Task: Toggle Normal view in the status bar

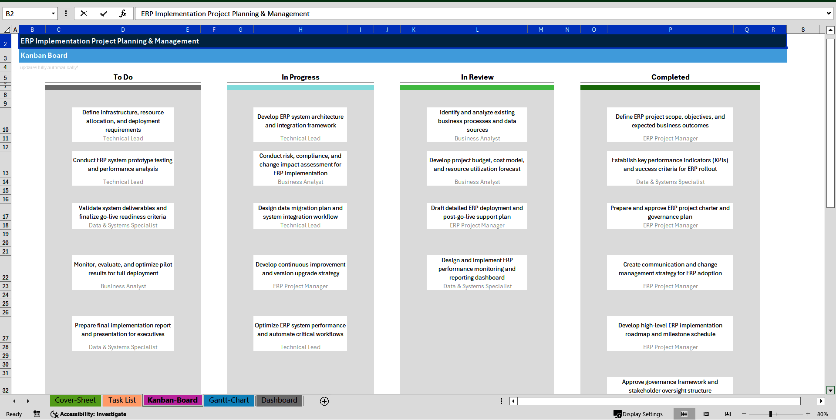Action: pos(684,414)
